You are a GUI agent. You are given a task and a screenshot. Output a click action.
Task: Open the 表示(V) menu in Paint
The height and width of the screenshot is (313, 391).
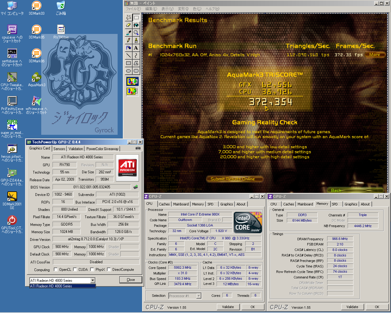[x=167, y=9]
